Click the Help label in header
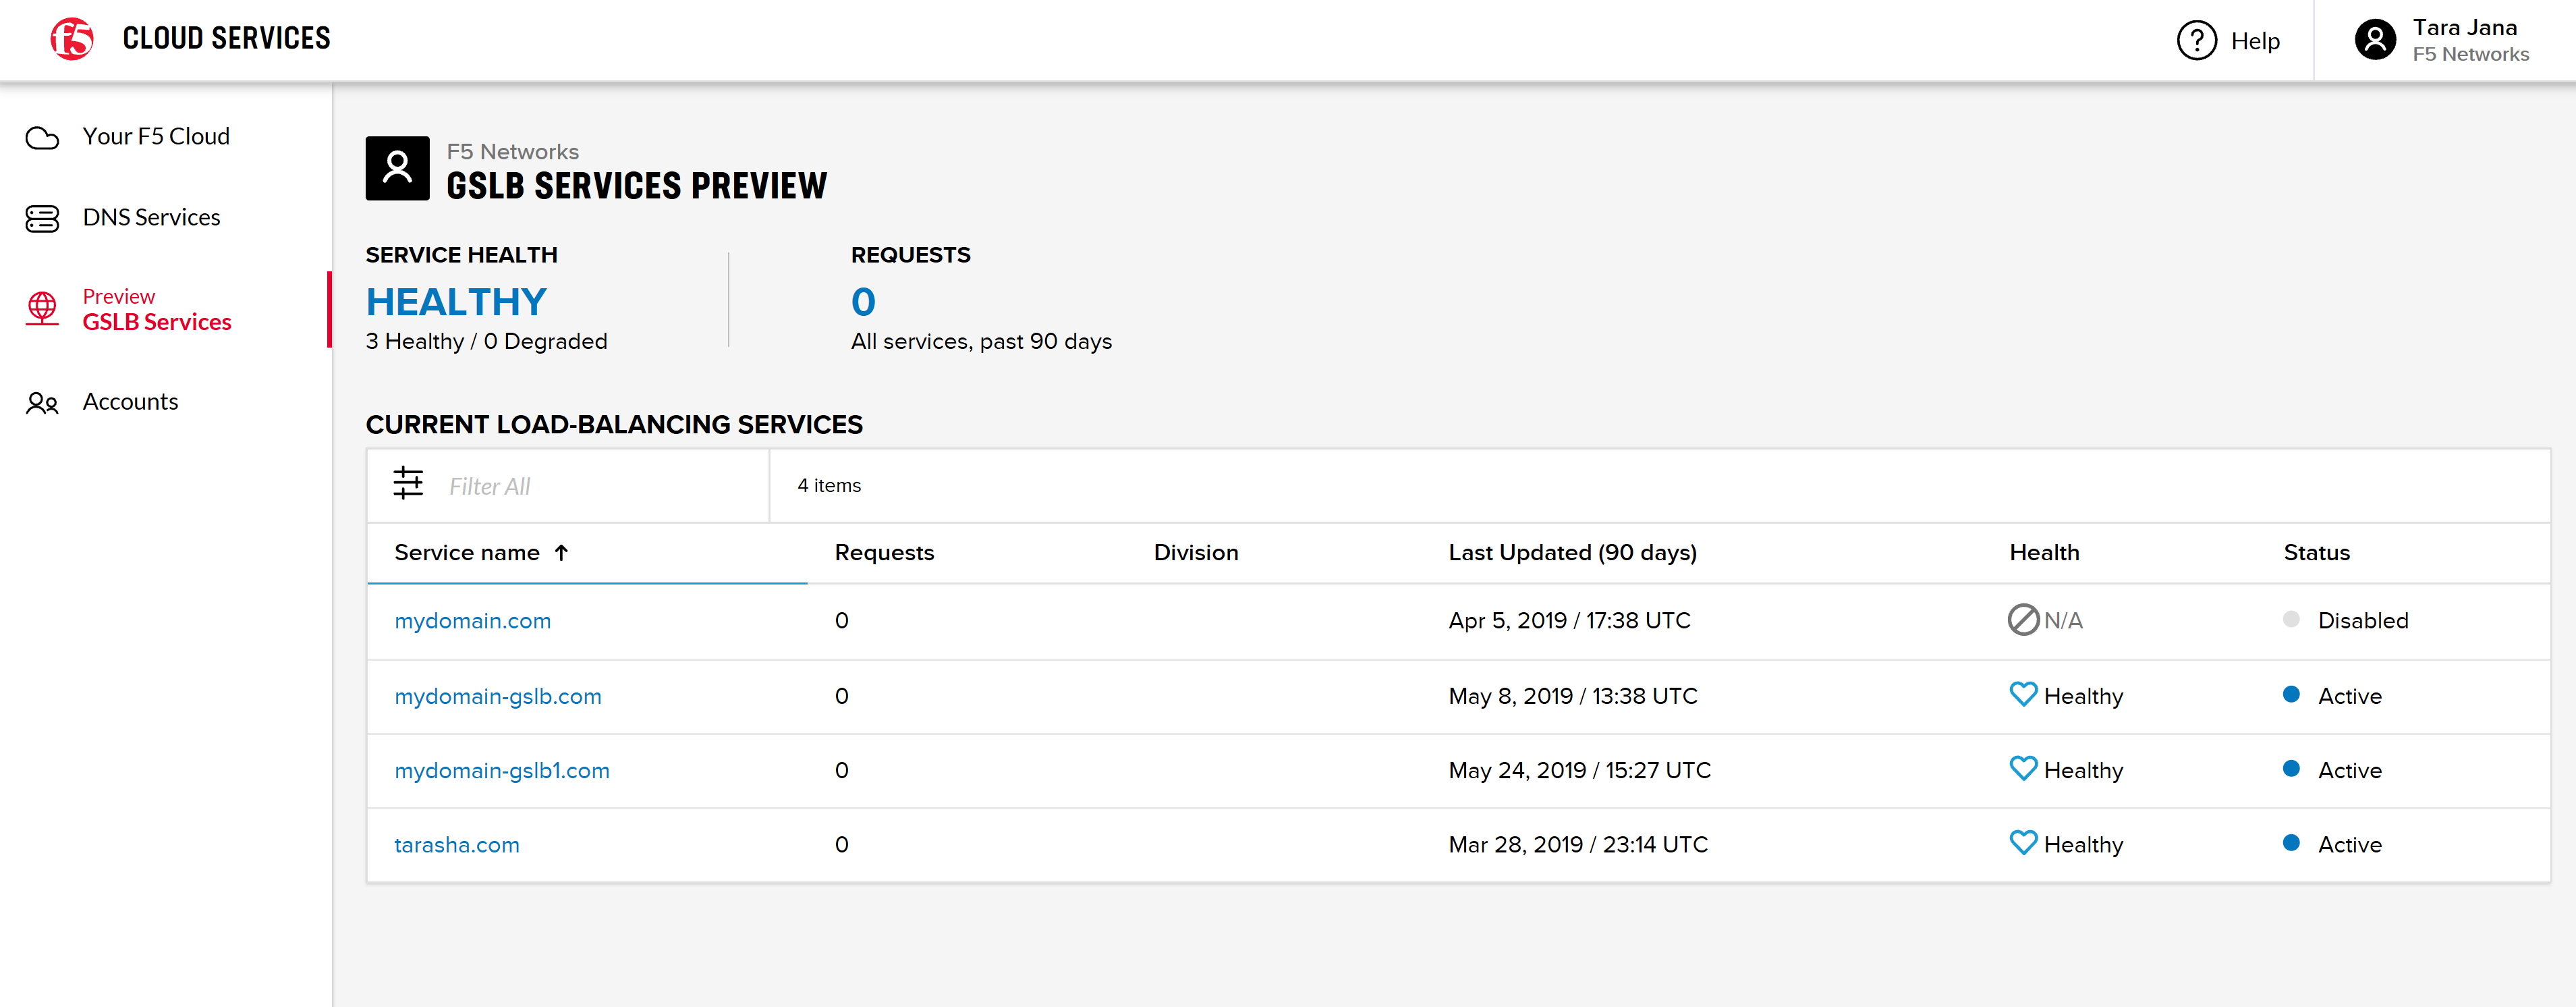 click(x=2255, y=41)
